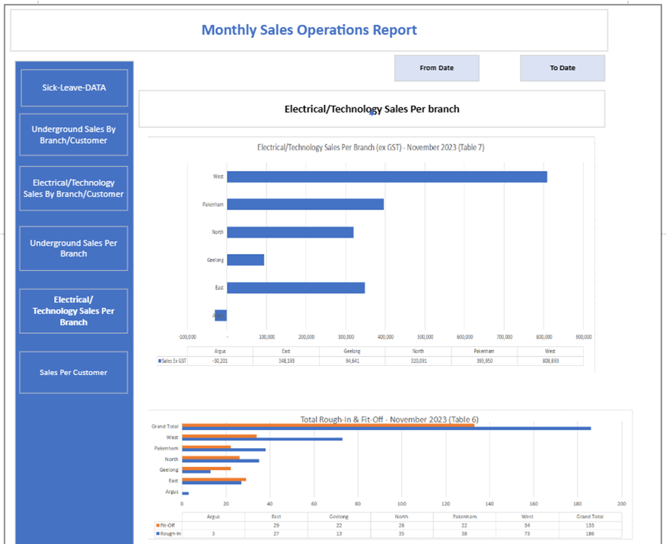Click the Geelong bar in the Table 7 chart
Image resolution: width=666 pixels, height=544 pixels.
(245, 260)
